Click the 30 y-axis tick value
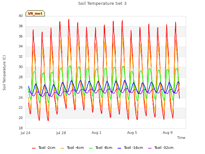The height and width of the screenshot is (154, 205). coord(20,67)
